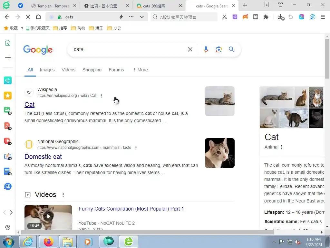Viewport: 330px width, 248px height.
Task: Open the AI document sidebar tool
Action: click(x=8, y=171)
